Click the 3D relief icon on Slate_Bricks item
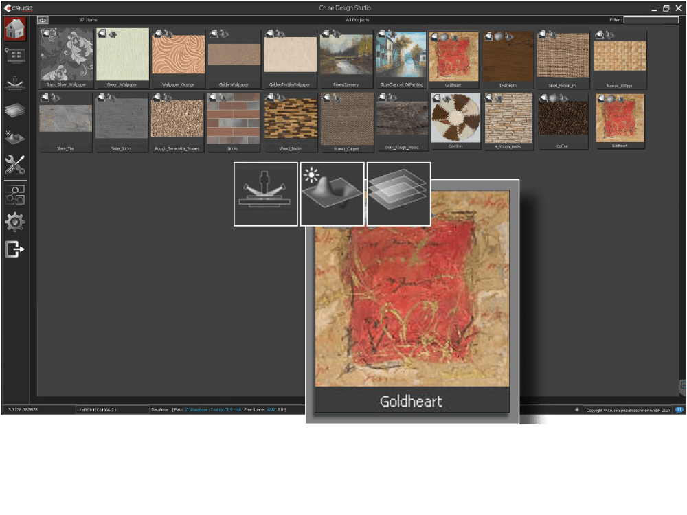Image resolution: width=687 pixels, height=515 pixels. click(111, 98)
